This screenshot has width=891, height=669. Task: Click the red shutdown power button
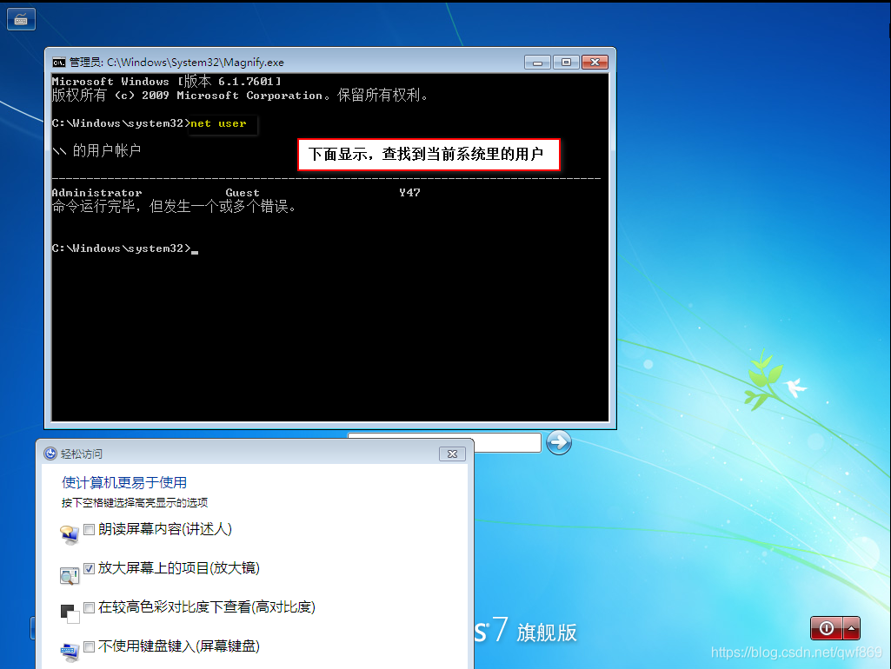pyautogui.click(x=826, y=628)
